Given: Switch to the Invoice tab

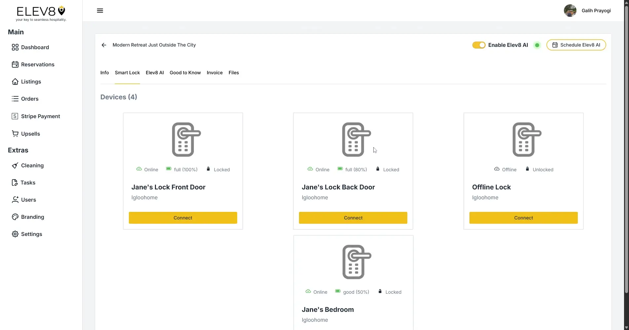Looking at the screenshot, I should (214, 73).
